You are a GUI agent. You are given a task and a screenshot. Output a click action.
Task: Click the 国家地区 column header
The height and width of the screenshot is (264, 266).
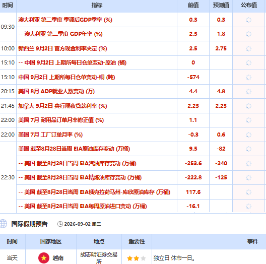click(x=51, y=241)
